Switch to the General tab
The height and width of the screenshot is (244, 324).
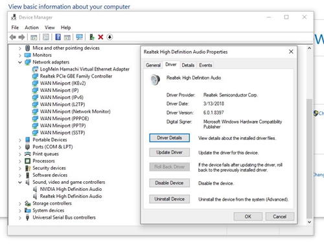click(153, 65)
